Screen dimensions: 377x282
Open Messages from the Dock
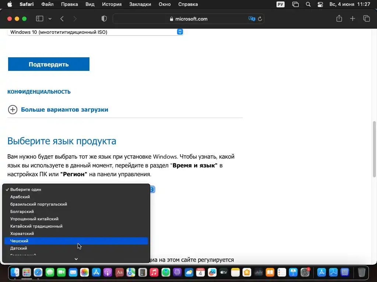pos(50,272)
